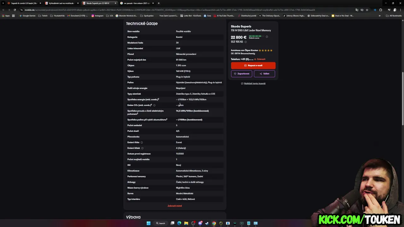Open the info icon beside Emise CO₂

[154, 105]
